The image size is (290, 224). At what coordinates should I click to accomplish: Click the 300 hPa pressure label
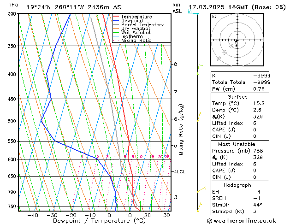pos(13,14)
